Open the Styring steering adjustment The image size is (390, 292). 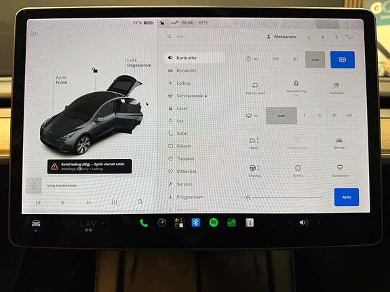point(254,171)
